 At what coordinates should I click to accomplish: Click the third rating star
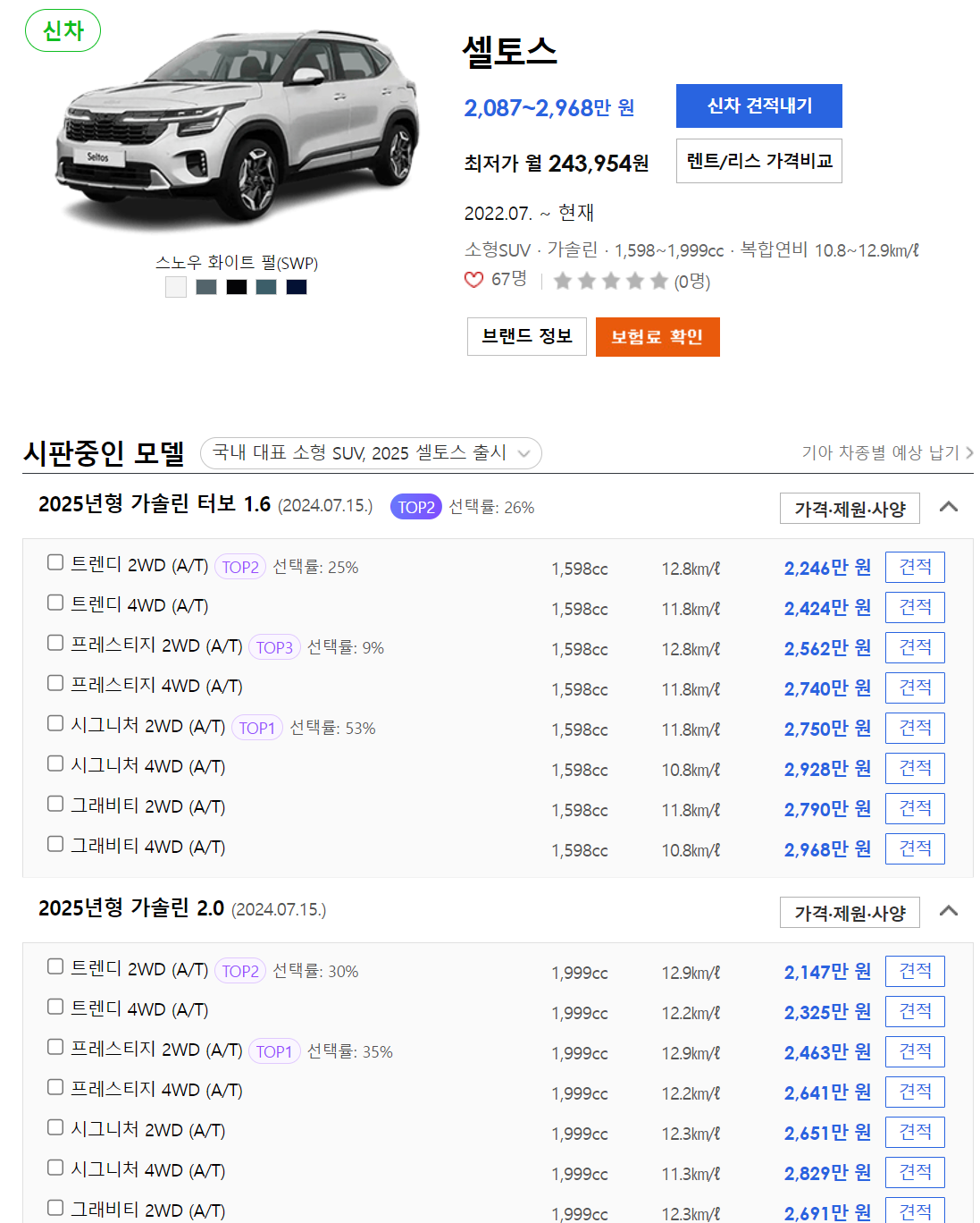pos(611,282)
